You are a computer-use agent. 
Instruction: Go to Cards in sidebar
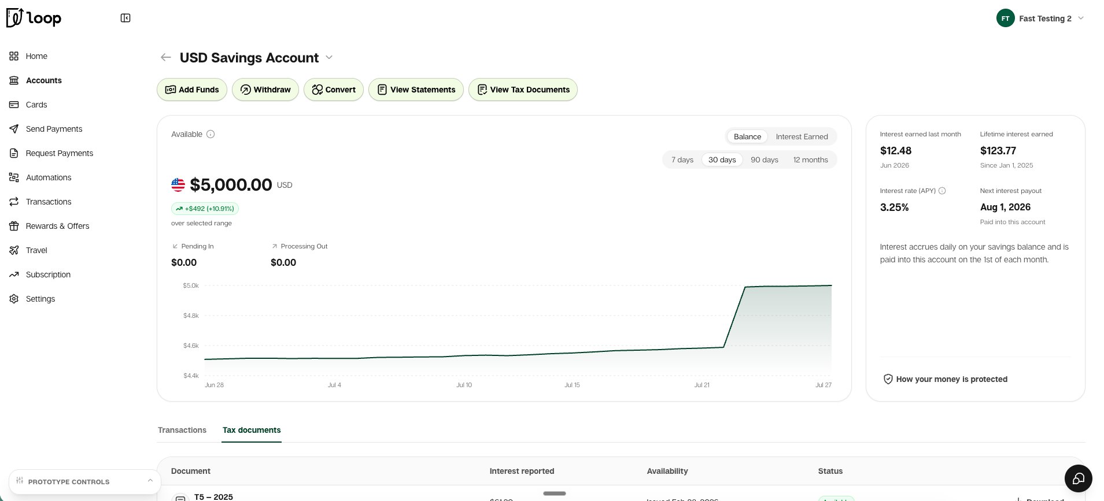36,105
